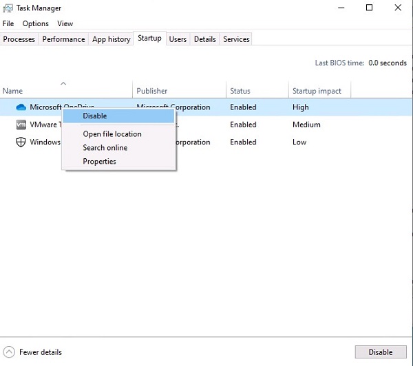
Task: Click Enabled status in OneDrive row
Action: pyautogui.click(x=243, y=107)
